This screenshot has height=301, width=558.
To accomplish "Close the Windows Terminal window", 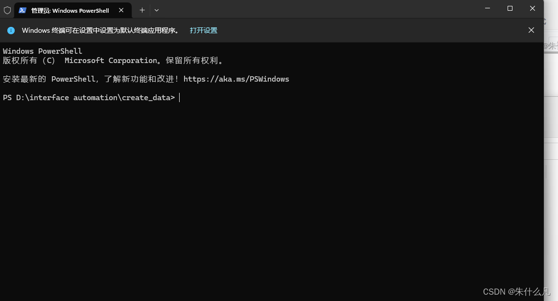I will point(533,8).
